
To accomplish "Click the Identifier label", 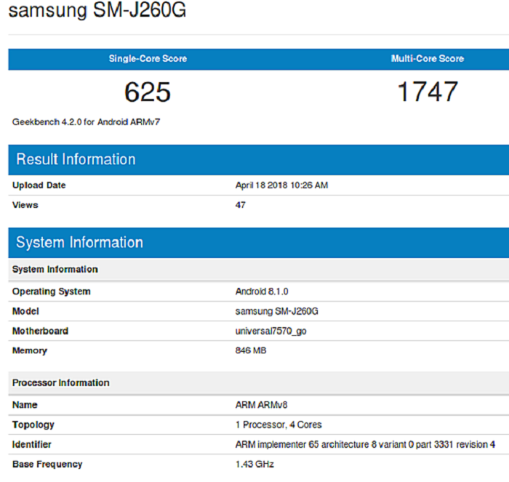I will point(31,445).
